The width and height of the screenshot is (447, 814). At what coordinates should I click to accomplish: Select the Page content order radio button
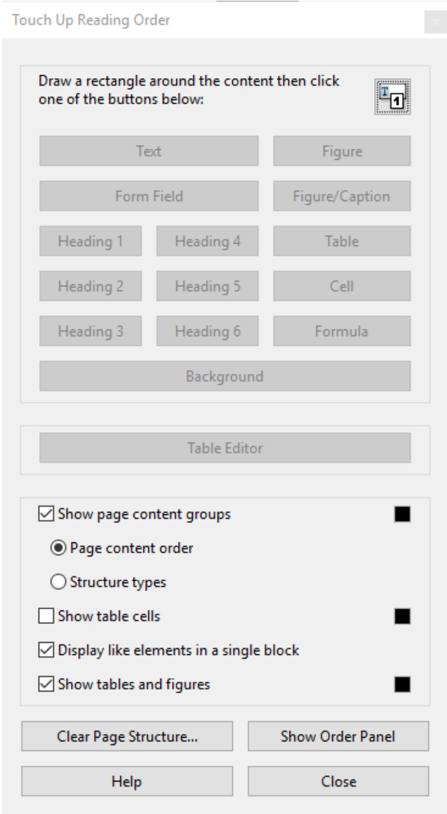pyautogui.click(x=58, y=548)
